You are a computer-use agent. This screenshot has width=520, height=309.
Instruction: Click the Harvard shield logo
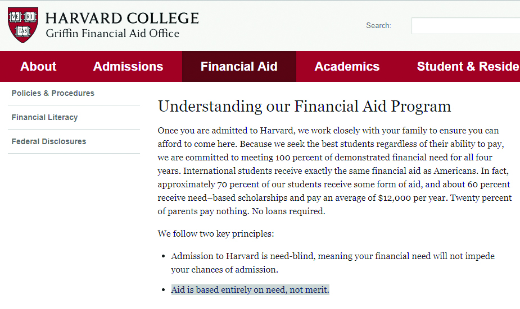(x=23, y=25)
